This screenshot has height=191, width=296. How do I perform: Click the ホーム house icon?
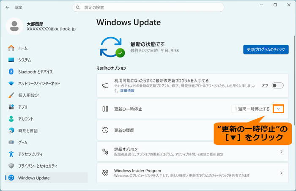11,48
